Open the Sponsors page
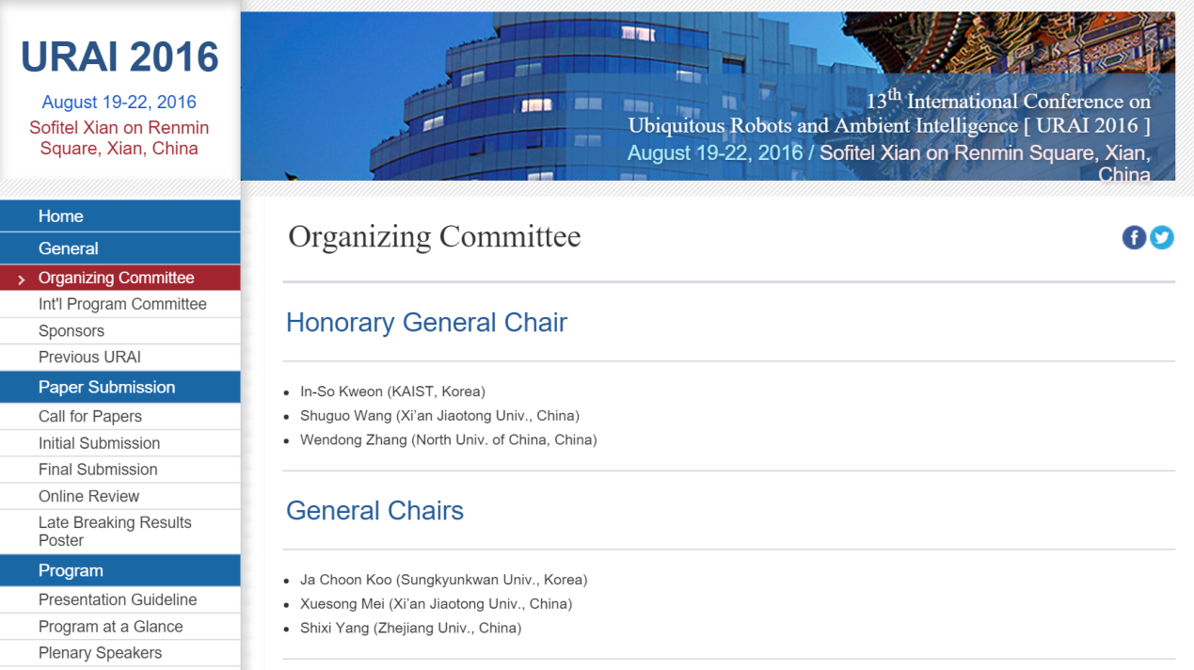Image resolution: width=1194 pixels, height=670 pixels. (72, 330)
